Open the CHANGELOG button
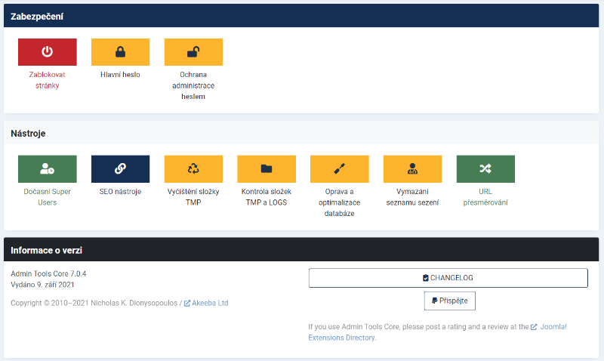This screenshot has width=604, height=361. (x=448, y=278)
